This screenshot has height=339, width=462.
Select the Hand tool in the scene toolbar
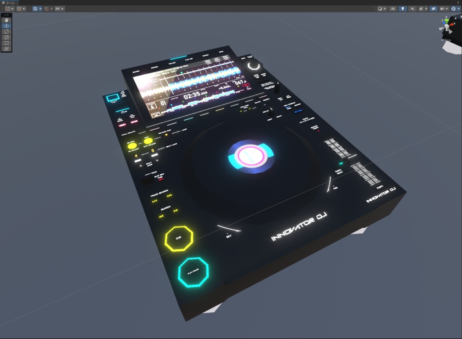[6, 20]
